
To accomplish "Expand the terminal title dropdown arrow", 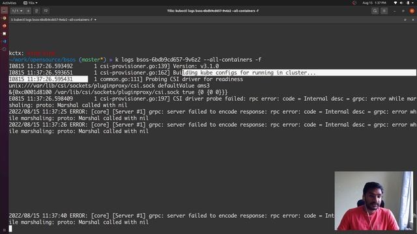I will 95,19.
